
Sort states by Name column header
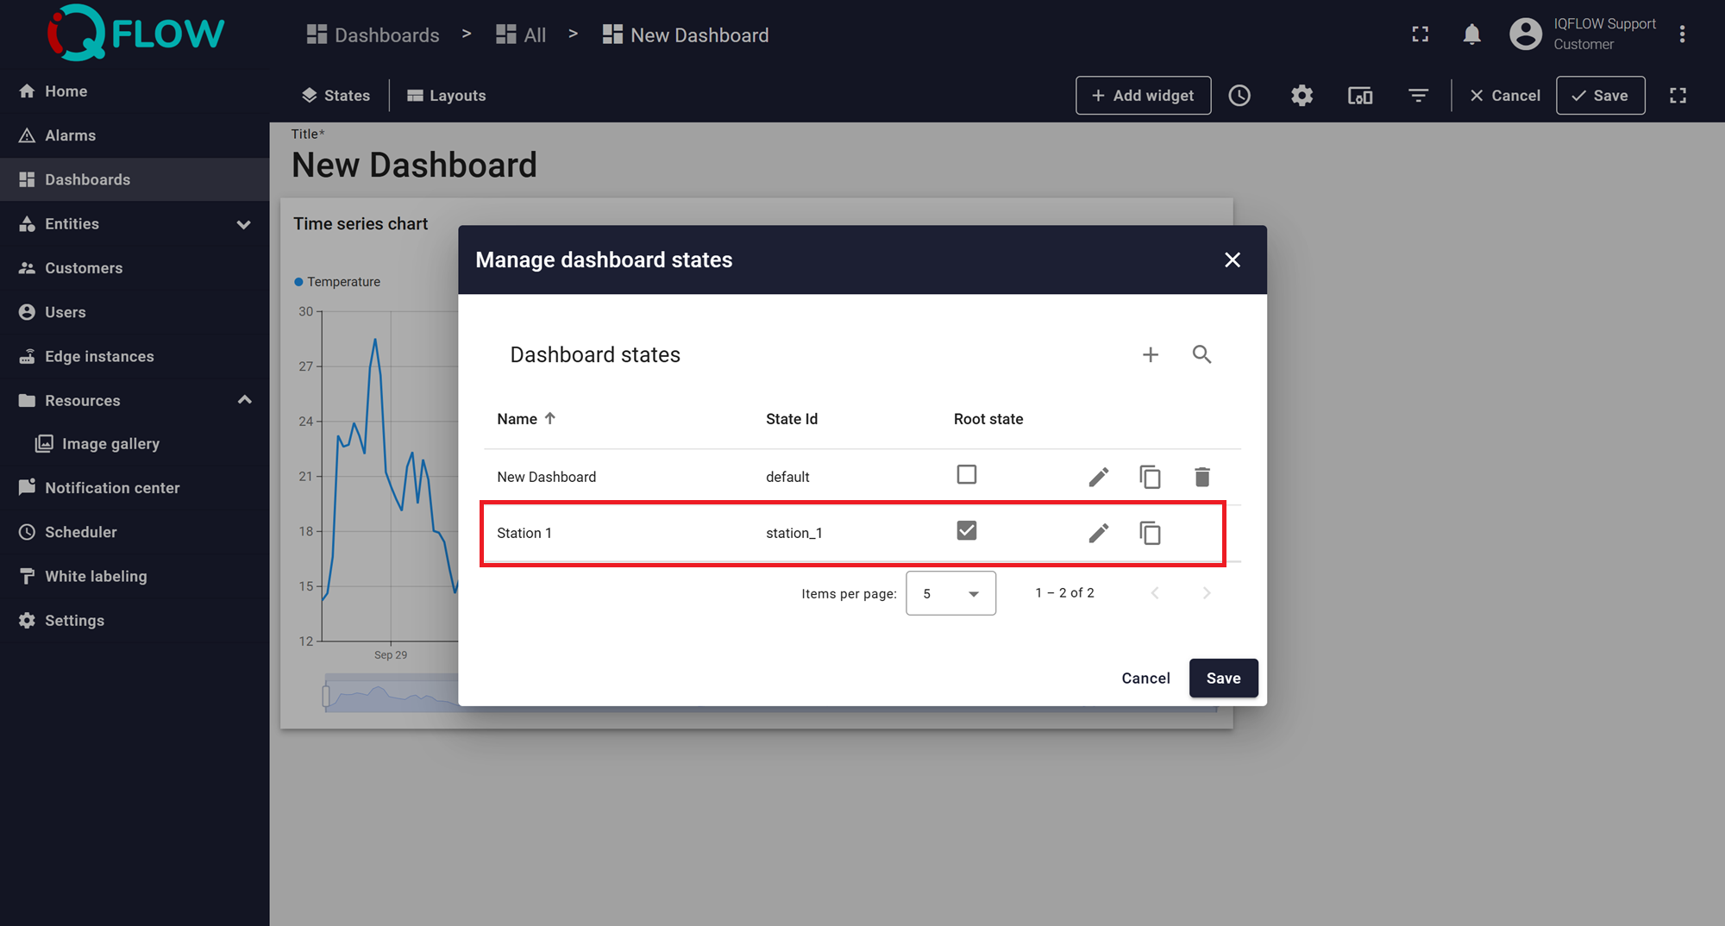pos(517,419)
